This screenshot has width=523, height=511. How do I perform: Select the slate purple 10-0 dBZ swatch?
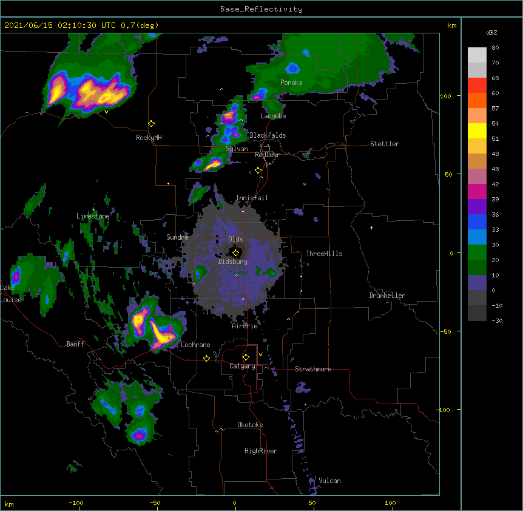[477, 283]
